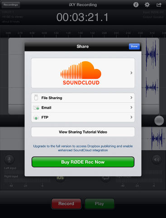Buy RØDE Rec Now
Image resolution: width=166 pixels, height=218 pixels.
click(83, 162)
